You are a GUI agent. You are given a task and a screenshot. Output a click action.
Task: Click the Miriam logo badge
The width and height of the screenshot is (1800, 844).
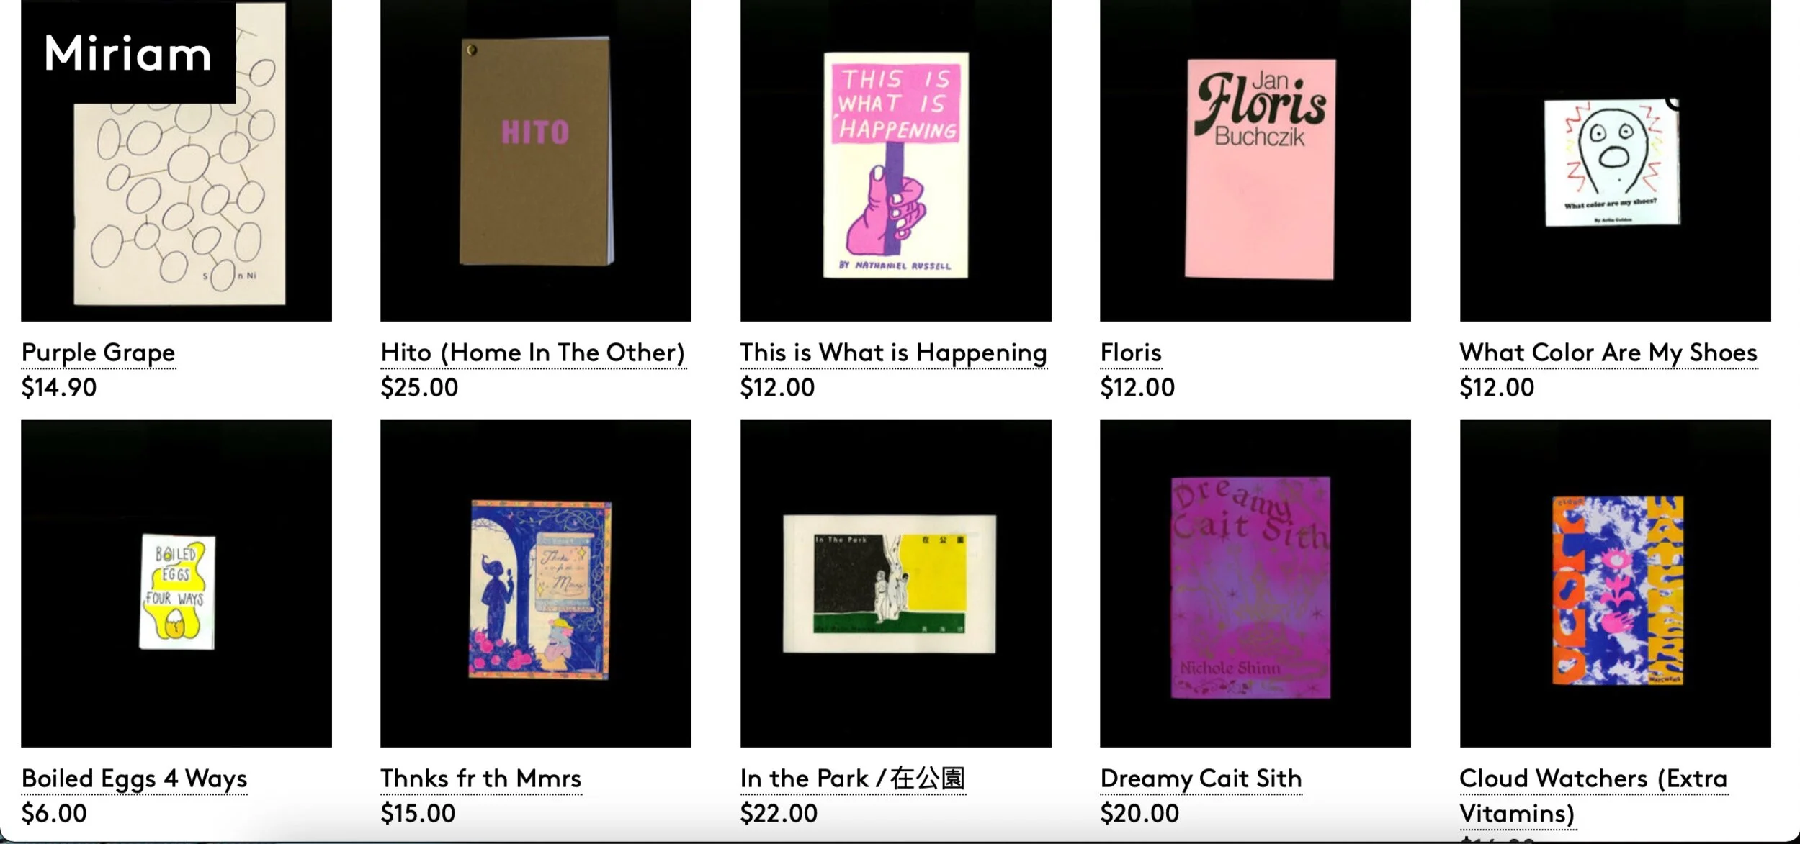tap(128, 52)
